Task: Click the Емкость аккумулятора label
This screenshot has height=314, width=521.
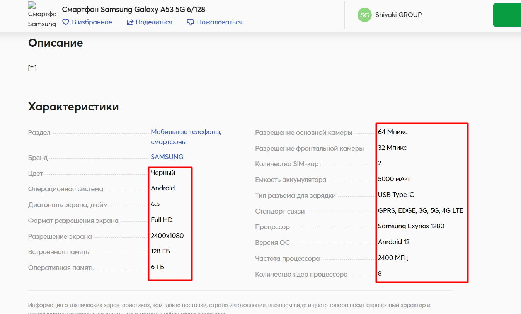Action: click(x=291, y=180)
